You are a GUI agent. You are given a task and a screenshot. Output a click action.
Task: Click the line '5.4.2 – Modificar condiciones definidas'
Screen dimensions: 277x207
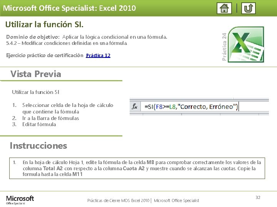67,43
